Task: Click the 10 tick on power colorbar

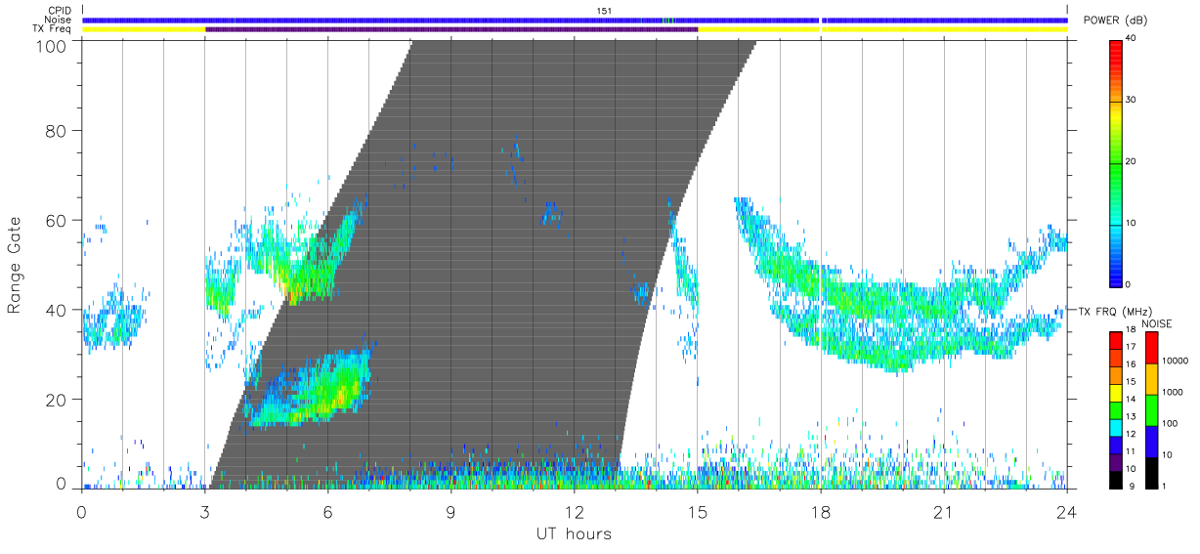Action: point(1131,224)
